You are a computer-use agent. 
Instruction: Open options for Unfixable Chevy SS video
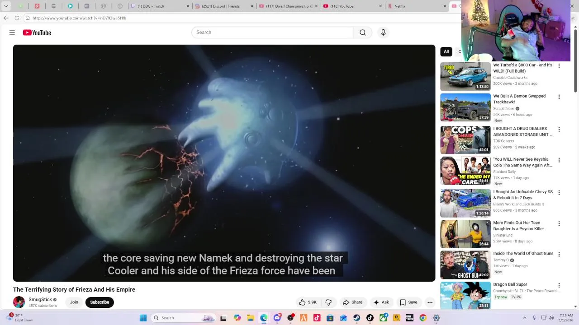(559, 193)
